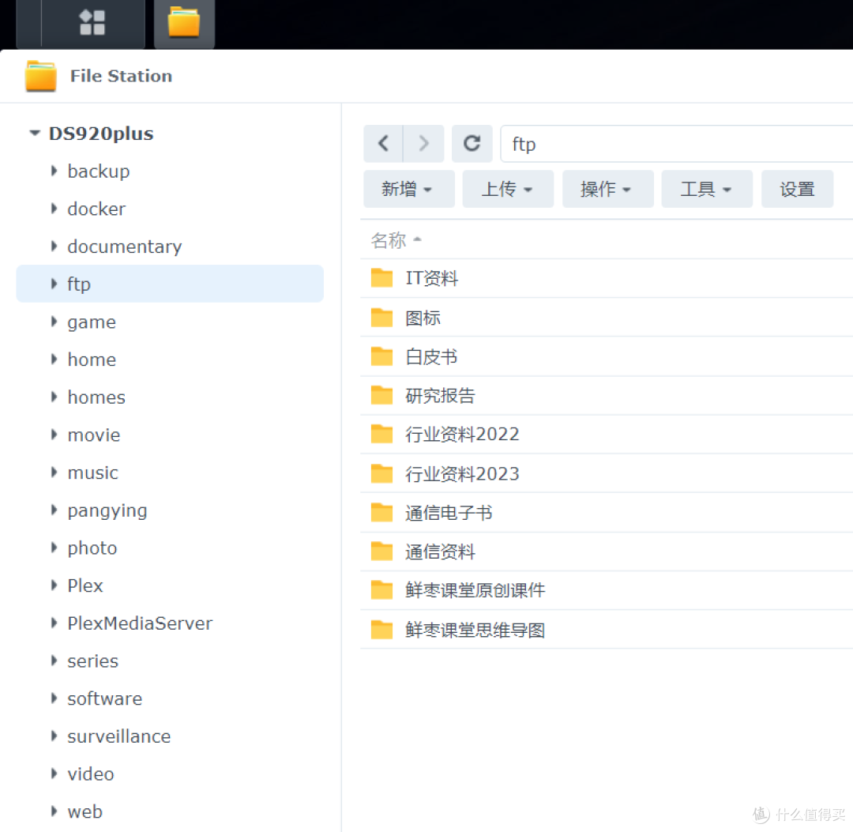853x832 pixels.
Task: Open the main menu grid icon
Action: pos(92,23)
